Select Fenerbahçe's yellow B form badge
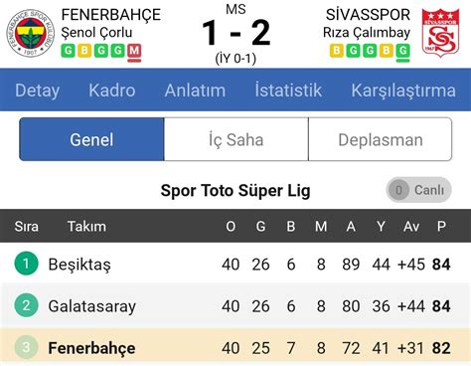This screenshot has height=366, width=471. [x=84, y=51]
